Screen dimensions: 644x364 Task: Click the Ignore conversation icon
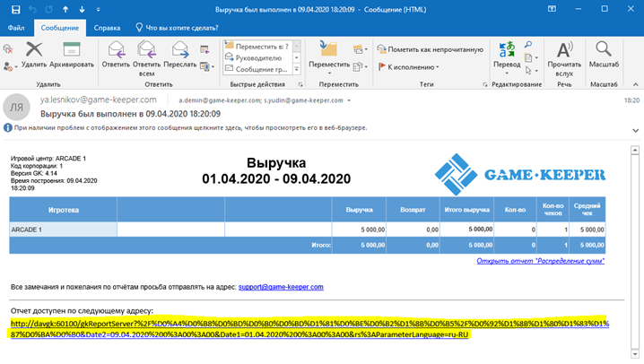tap(8, 49)
